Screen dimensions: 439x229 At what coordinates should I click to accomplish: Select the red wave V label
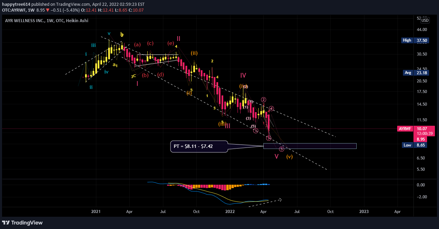tap(277, 156)
